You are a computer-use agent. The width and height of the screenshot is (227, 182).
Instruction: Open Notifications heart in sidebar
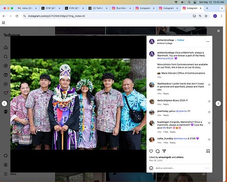6,93
